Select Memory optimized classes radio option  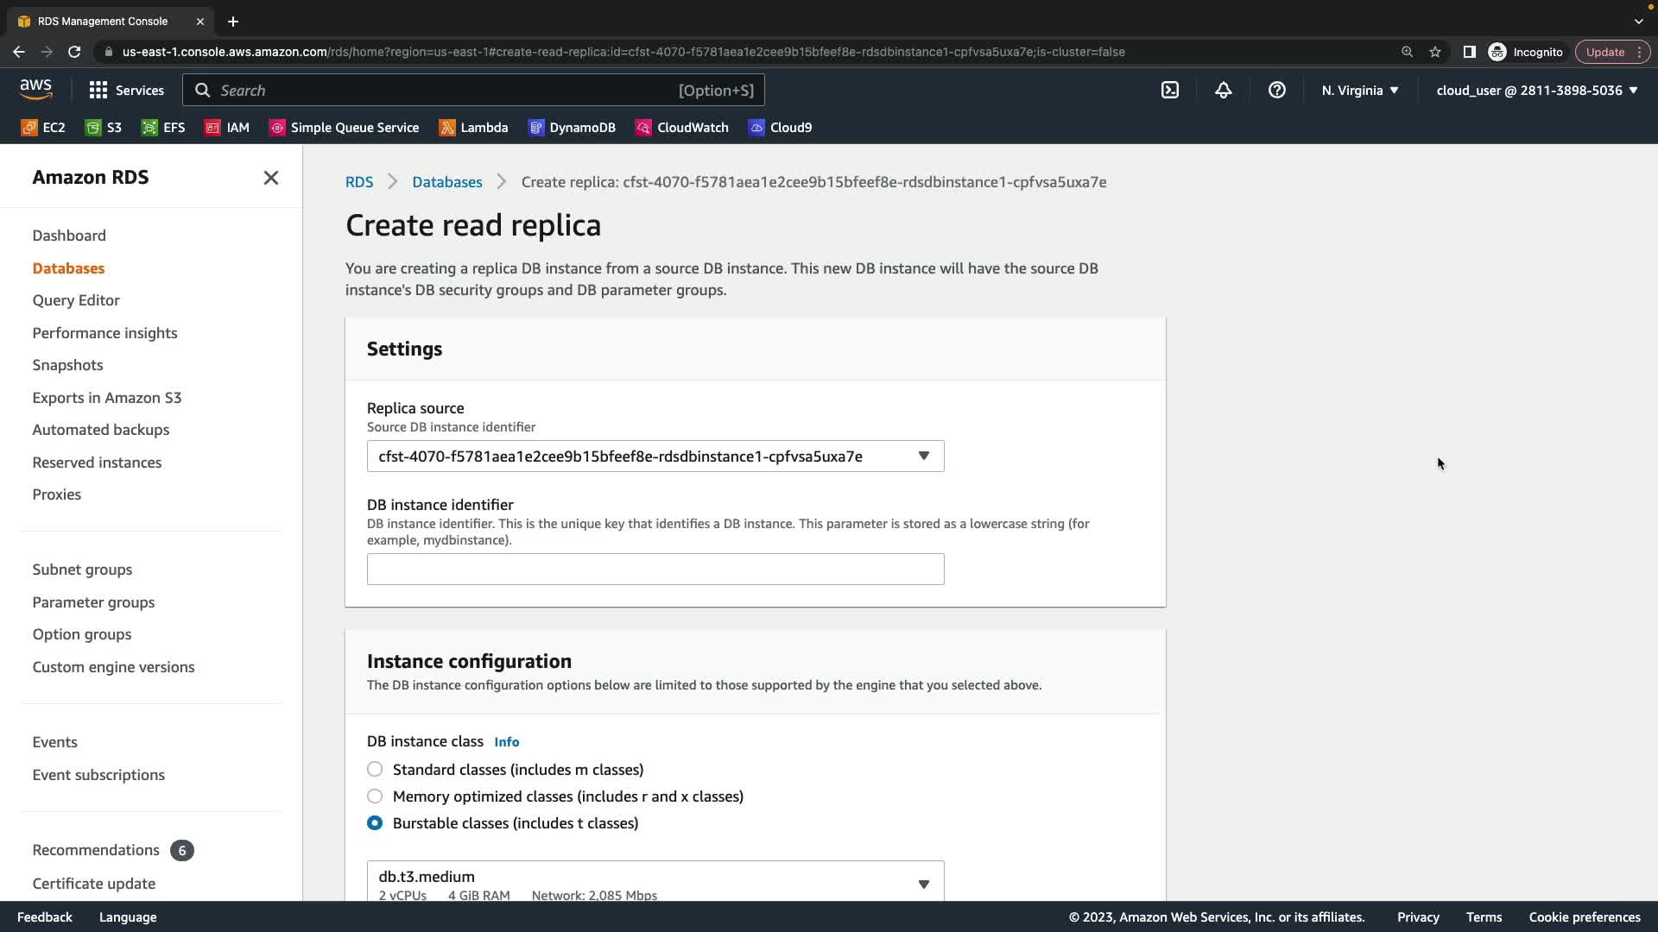coord(375,796)
